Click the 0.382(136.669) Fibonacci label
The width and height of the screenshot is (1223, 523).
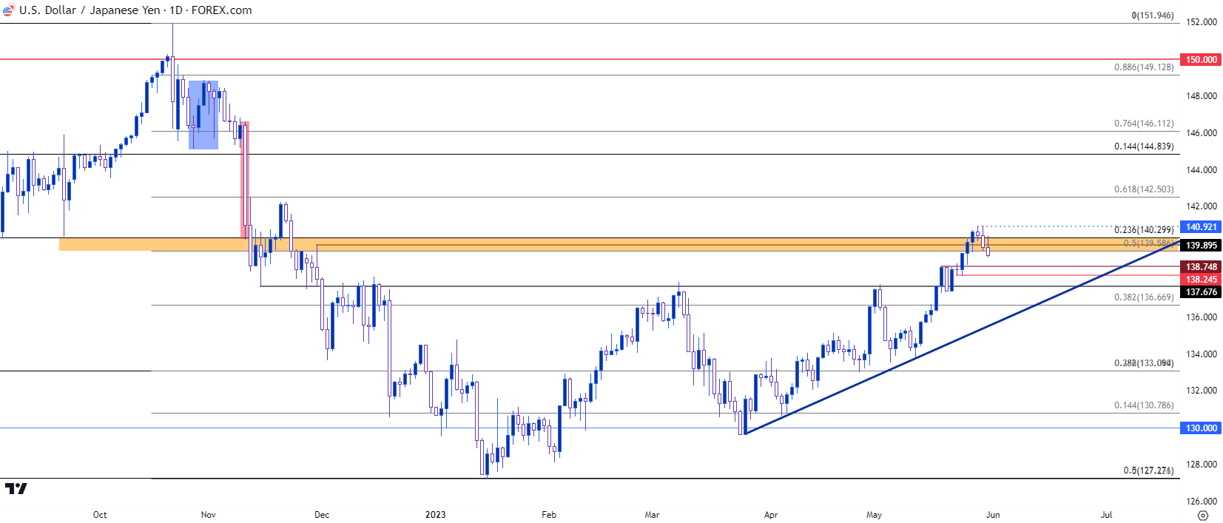1144,297
